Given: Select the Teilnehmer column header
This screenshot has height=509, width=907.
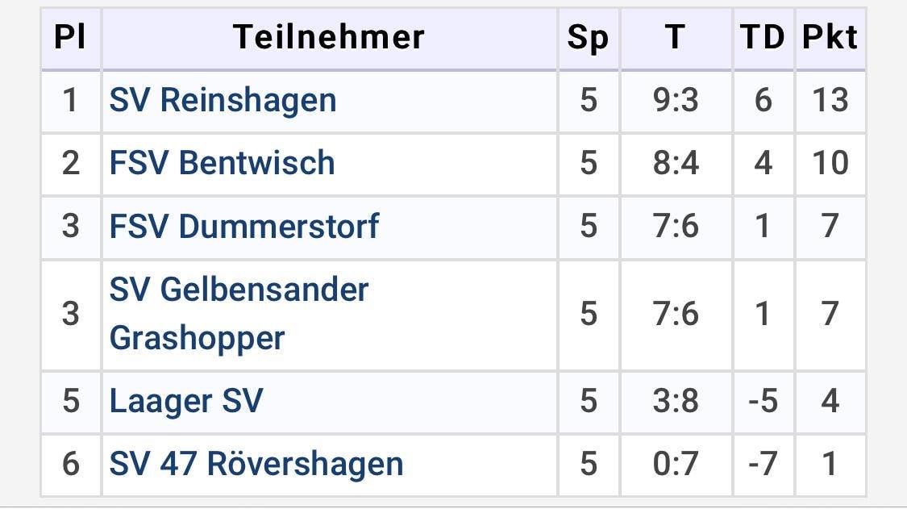Looking at the screenshot, I should [329, 37].
